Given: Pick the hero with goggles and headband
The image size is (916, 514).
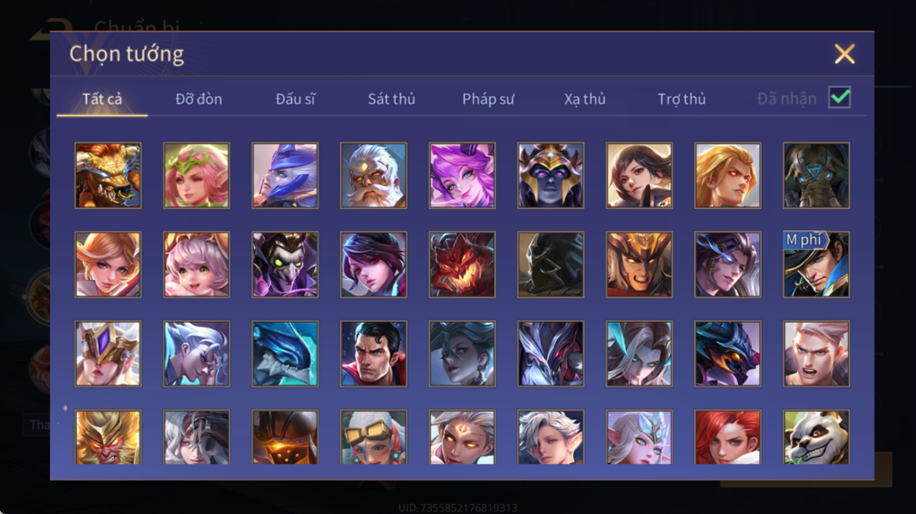Looking at the screenshot, I should click(x=373, y=437).
